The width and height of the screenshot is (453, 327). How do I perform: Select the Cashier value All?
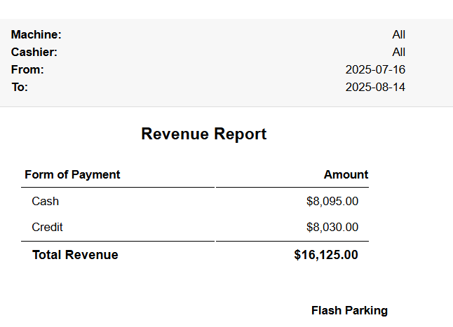398,52
